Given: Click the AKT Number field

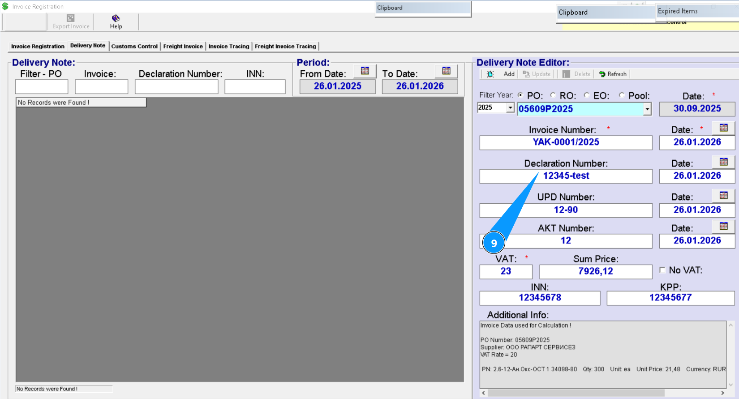Looking at the screenshot, I should point(566,241).
